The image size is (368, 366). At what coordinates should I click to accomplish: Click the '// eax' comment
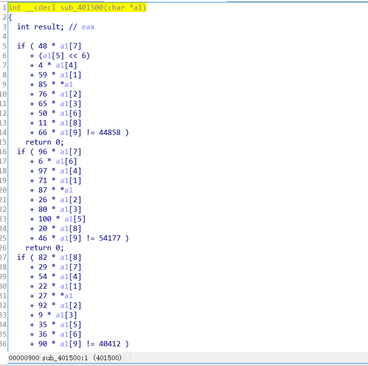[x=82, y=27]
